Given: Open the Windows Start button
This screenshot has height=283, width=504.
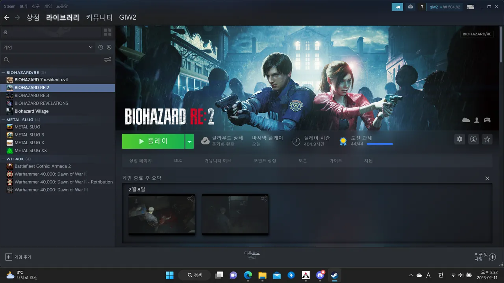Looking at the screenshot, I should click(170, 275).
